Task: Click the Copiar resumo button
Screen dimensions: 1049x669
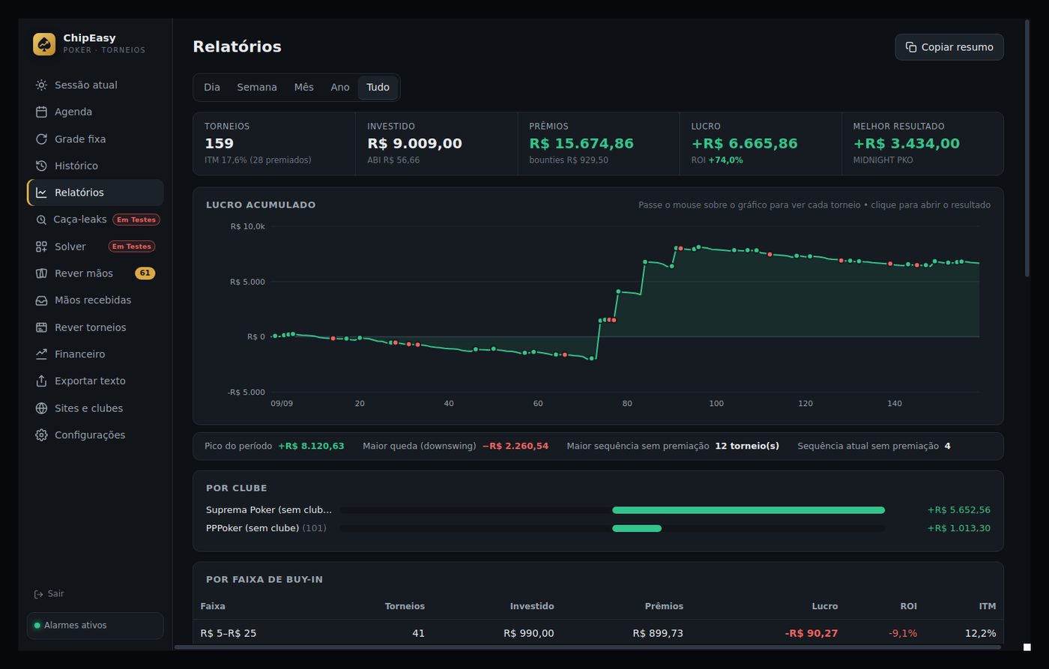Action: tap(949, 47)
